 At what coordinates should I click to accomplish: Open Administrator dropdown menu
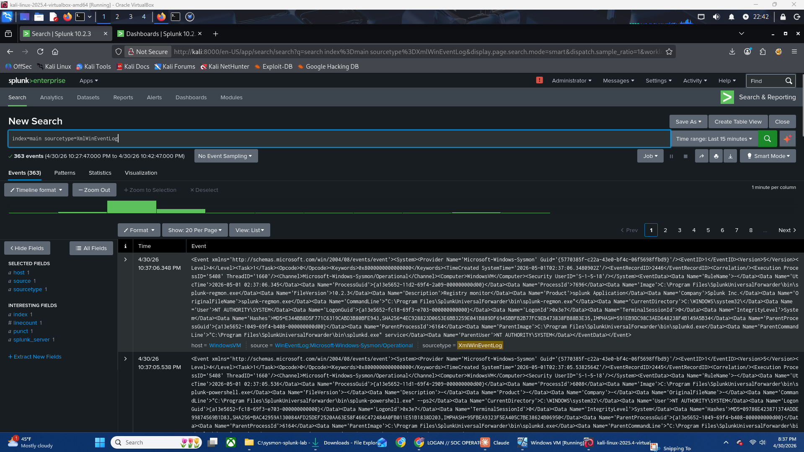[x=571, y=80]
